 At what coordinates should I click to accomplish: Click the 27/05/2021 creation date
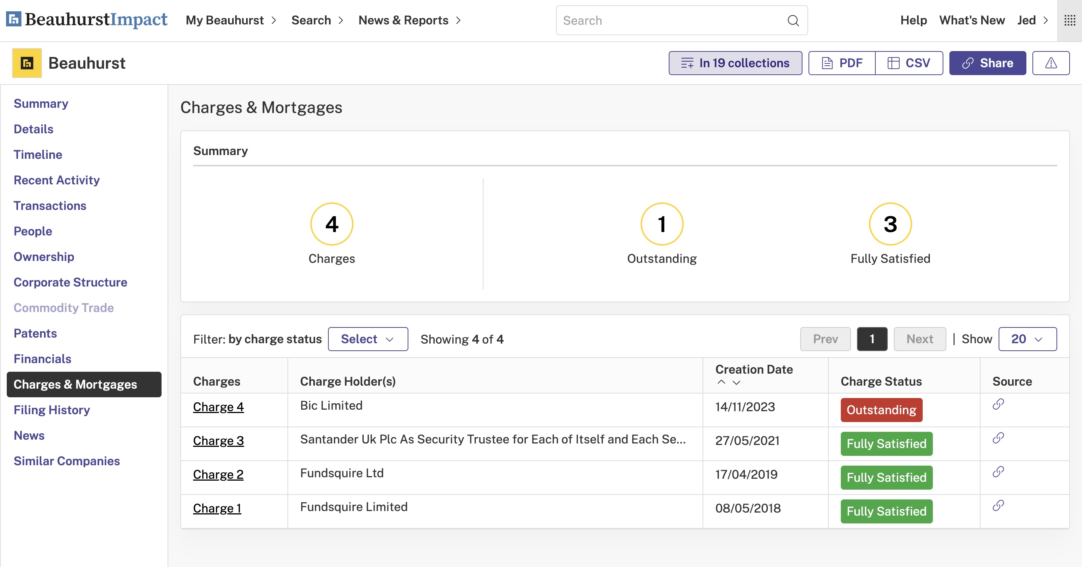(747, 441)
